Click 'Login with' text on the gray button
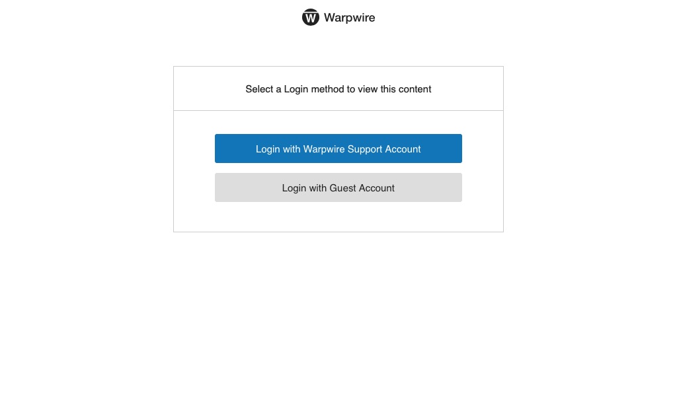The width and height of the screenshot is (677, 396). [304, 188]
